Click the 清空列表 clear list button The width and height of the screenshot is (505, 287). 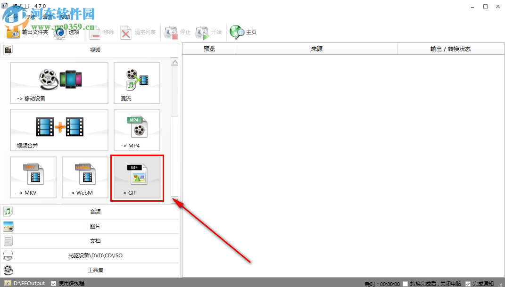138,32
